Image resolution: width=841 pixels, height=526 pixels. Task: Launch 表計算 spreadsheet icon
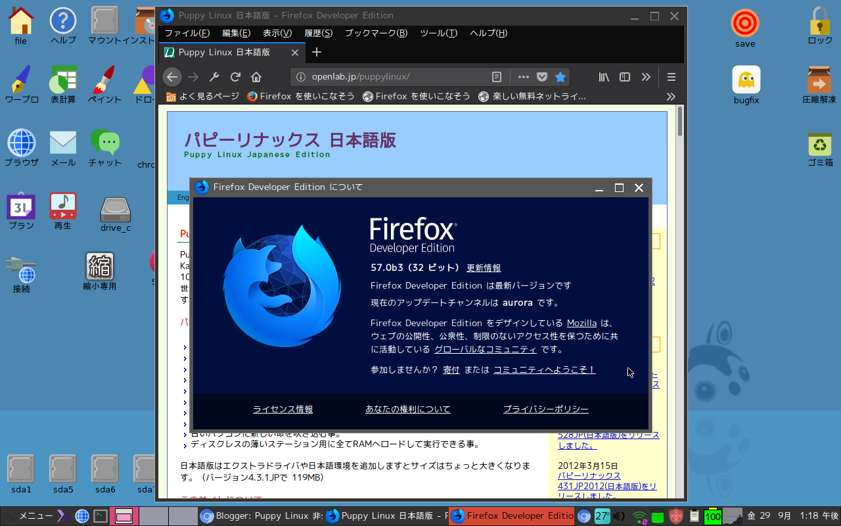63,85
